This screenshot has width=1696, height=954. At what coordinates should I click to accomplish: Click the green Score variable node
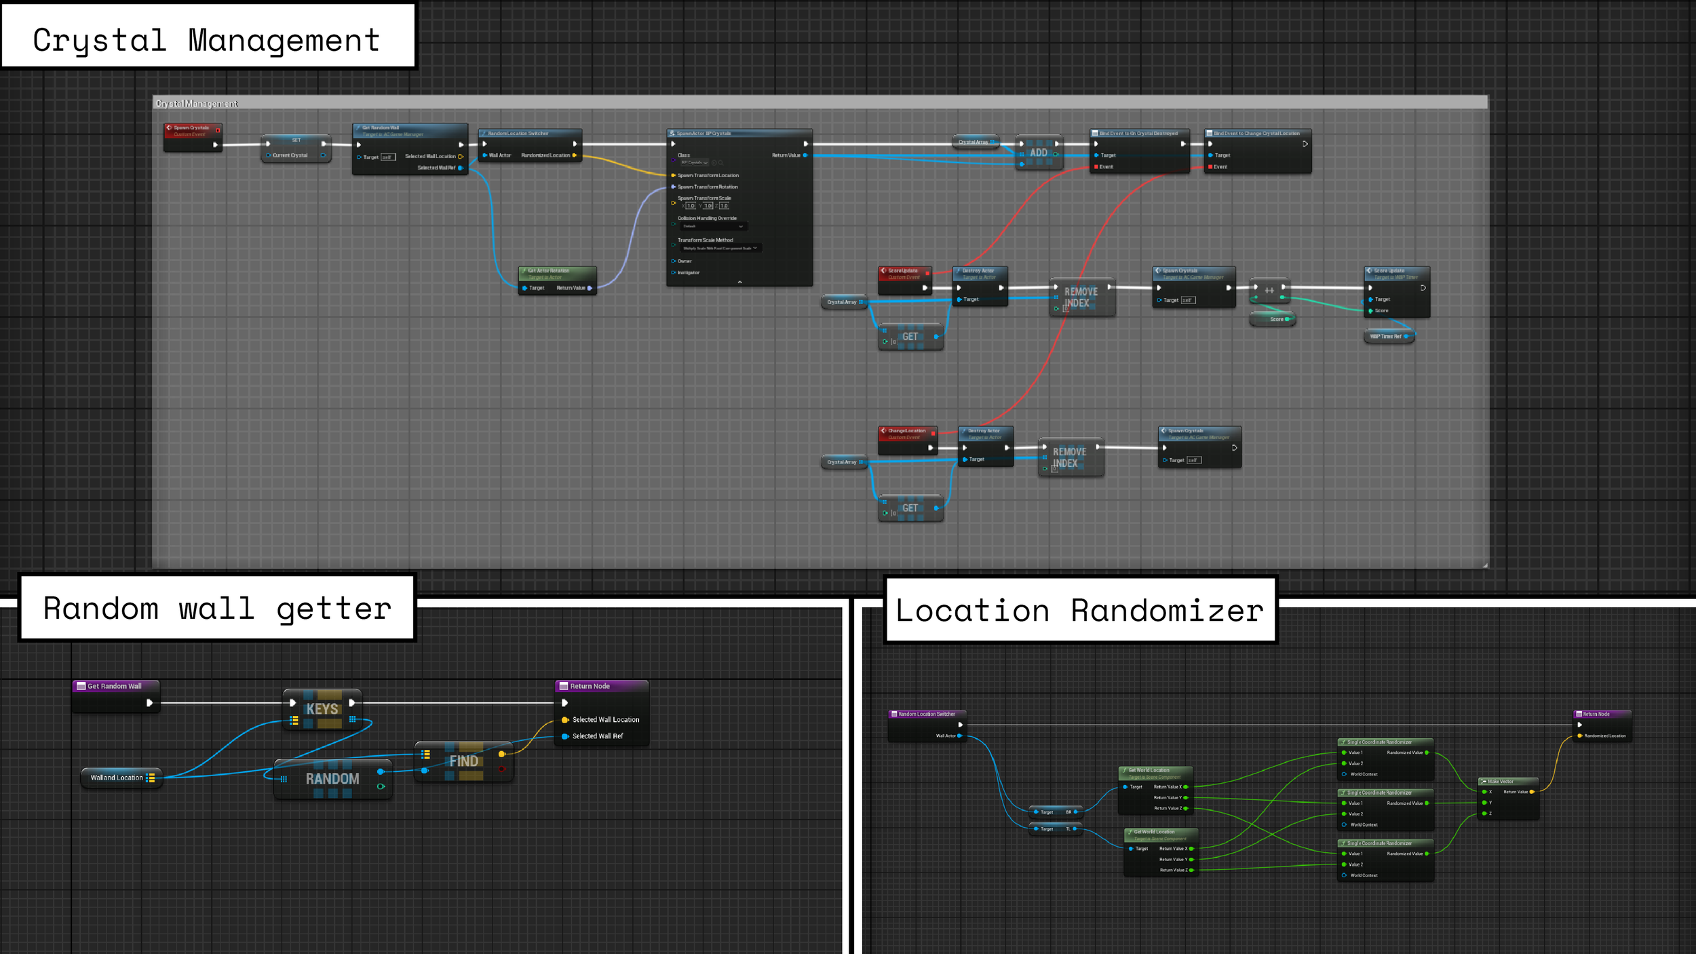[1273, 319]
